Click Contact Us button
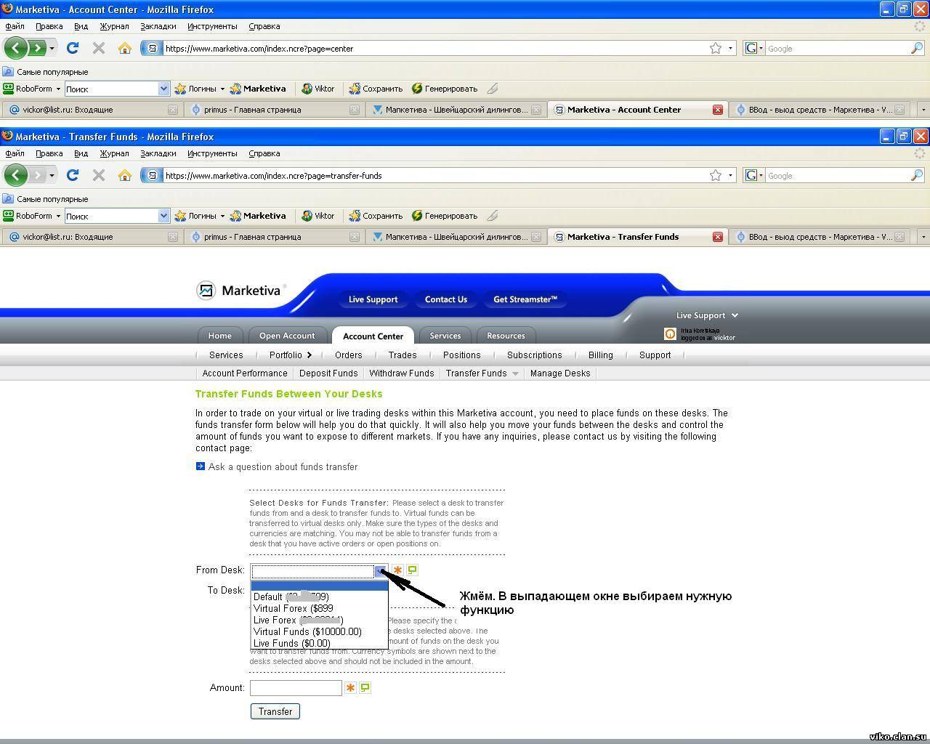Image resolution: width=930 pixels, height=744 pixels. [x=446, y=299]
